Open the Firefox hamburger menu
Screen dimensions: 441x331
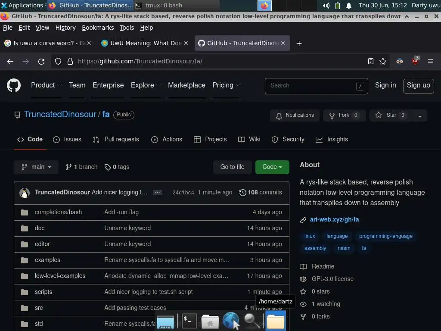coord(431,61)
